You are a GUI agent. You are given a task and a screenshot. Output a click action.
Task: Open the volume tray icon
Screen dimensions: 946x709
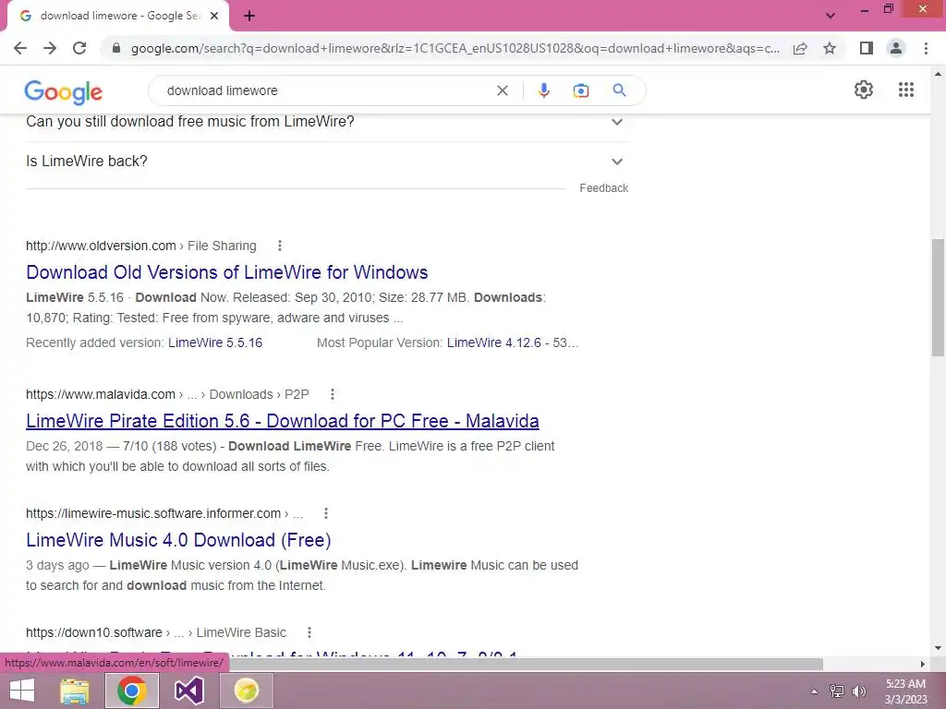[x=858, y=691]
